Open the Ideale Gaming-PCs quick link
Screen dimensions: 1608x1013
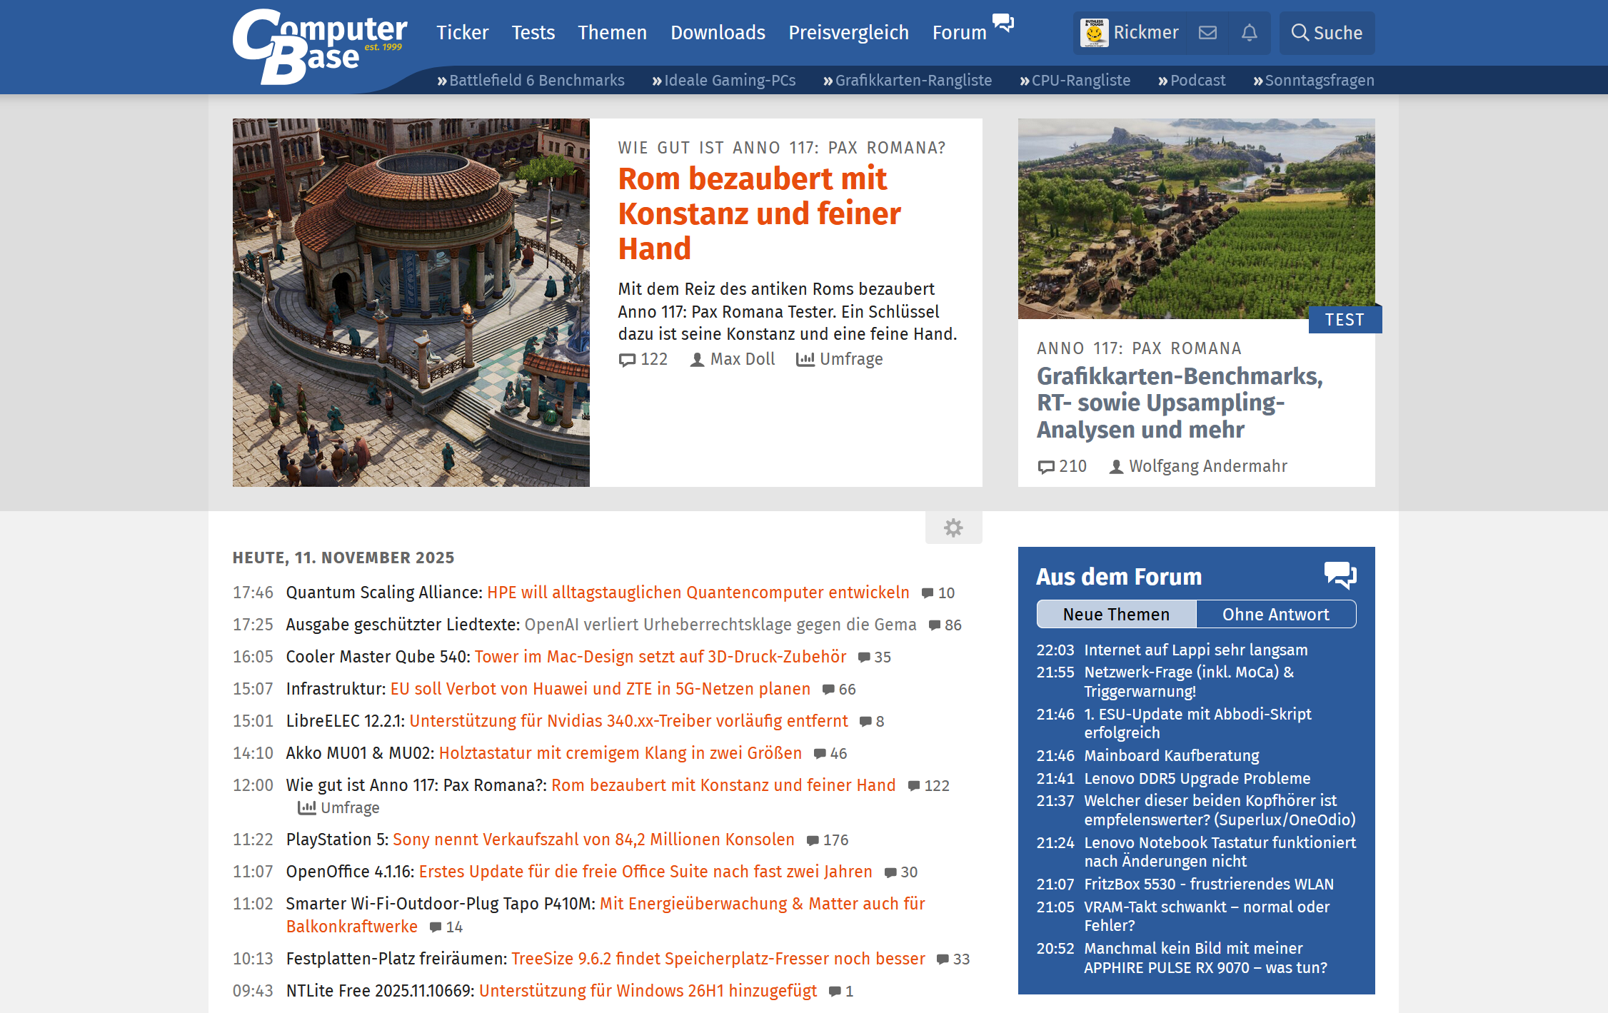724,80
